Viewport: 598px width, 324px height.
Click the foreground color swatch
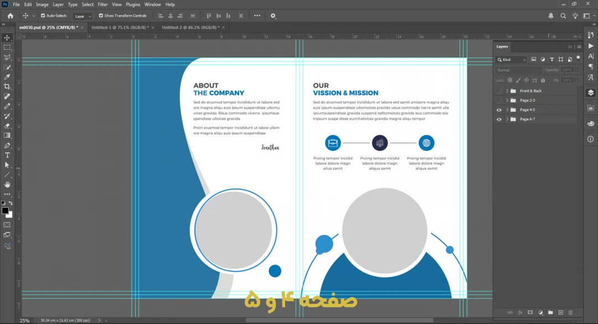click(5, 211)
